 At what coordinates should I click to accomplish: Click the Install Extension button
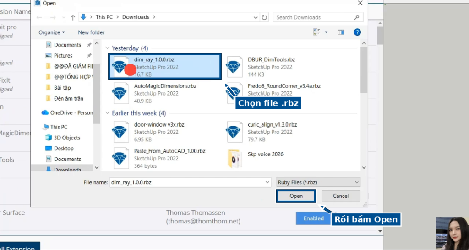point(20,246)
